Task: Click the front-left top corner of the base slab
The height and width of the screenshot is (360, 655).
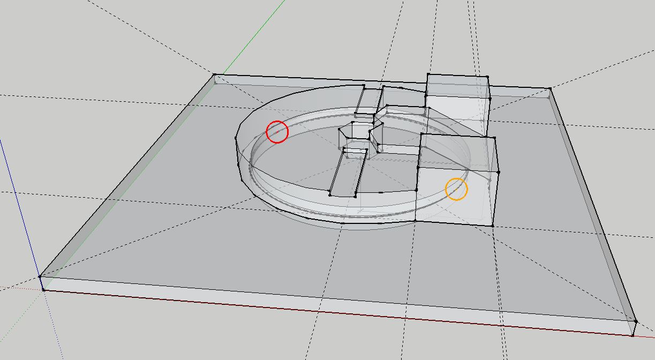Action: [x=40, y=277]
